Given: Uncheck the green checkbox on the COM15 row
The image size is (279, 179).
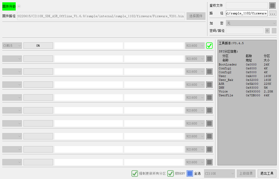Looking at the screenshot, I should [209, 46].
